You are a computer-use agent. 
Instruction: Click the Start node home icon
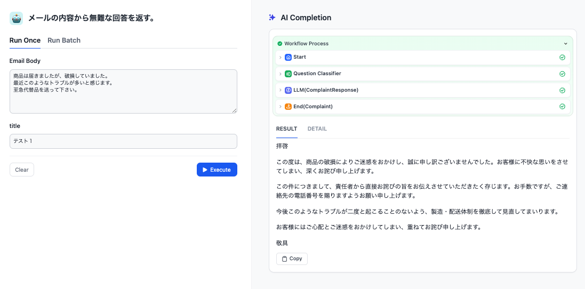288,57
